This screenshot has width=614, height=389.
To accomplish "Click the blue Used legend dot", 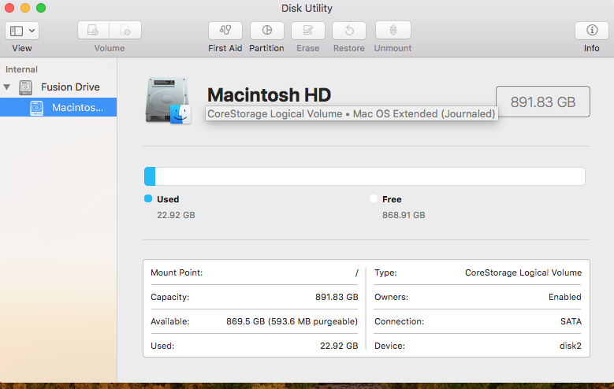I will coord(148,198).
